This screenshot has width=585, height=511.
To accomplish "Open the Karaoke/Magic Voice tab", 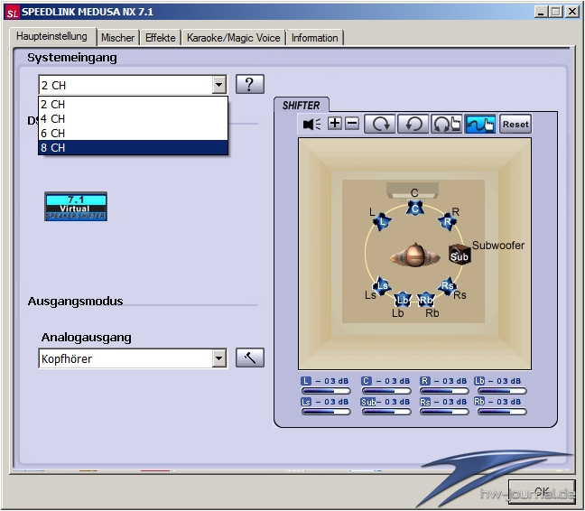I will [x=234, y=38].
